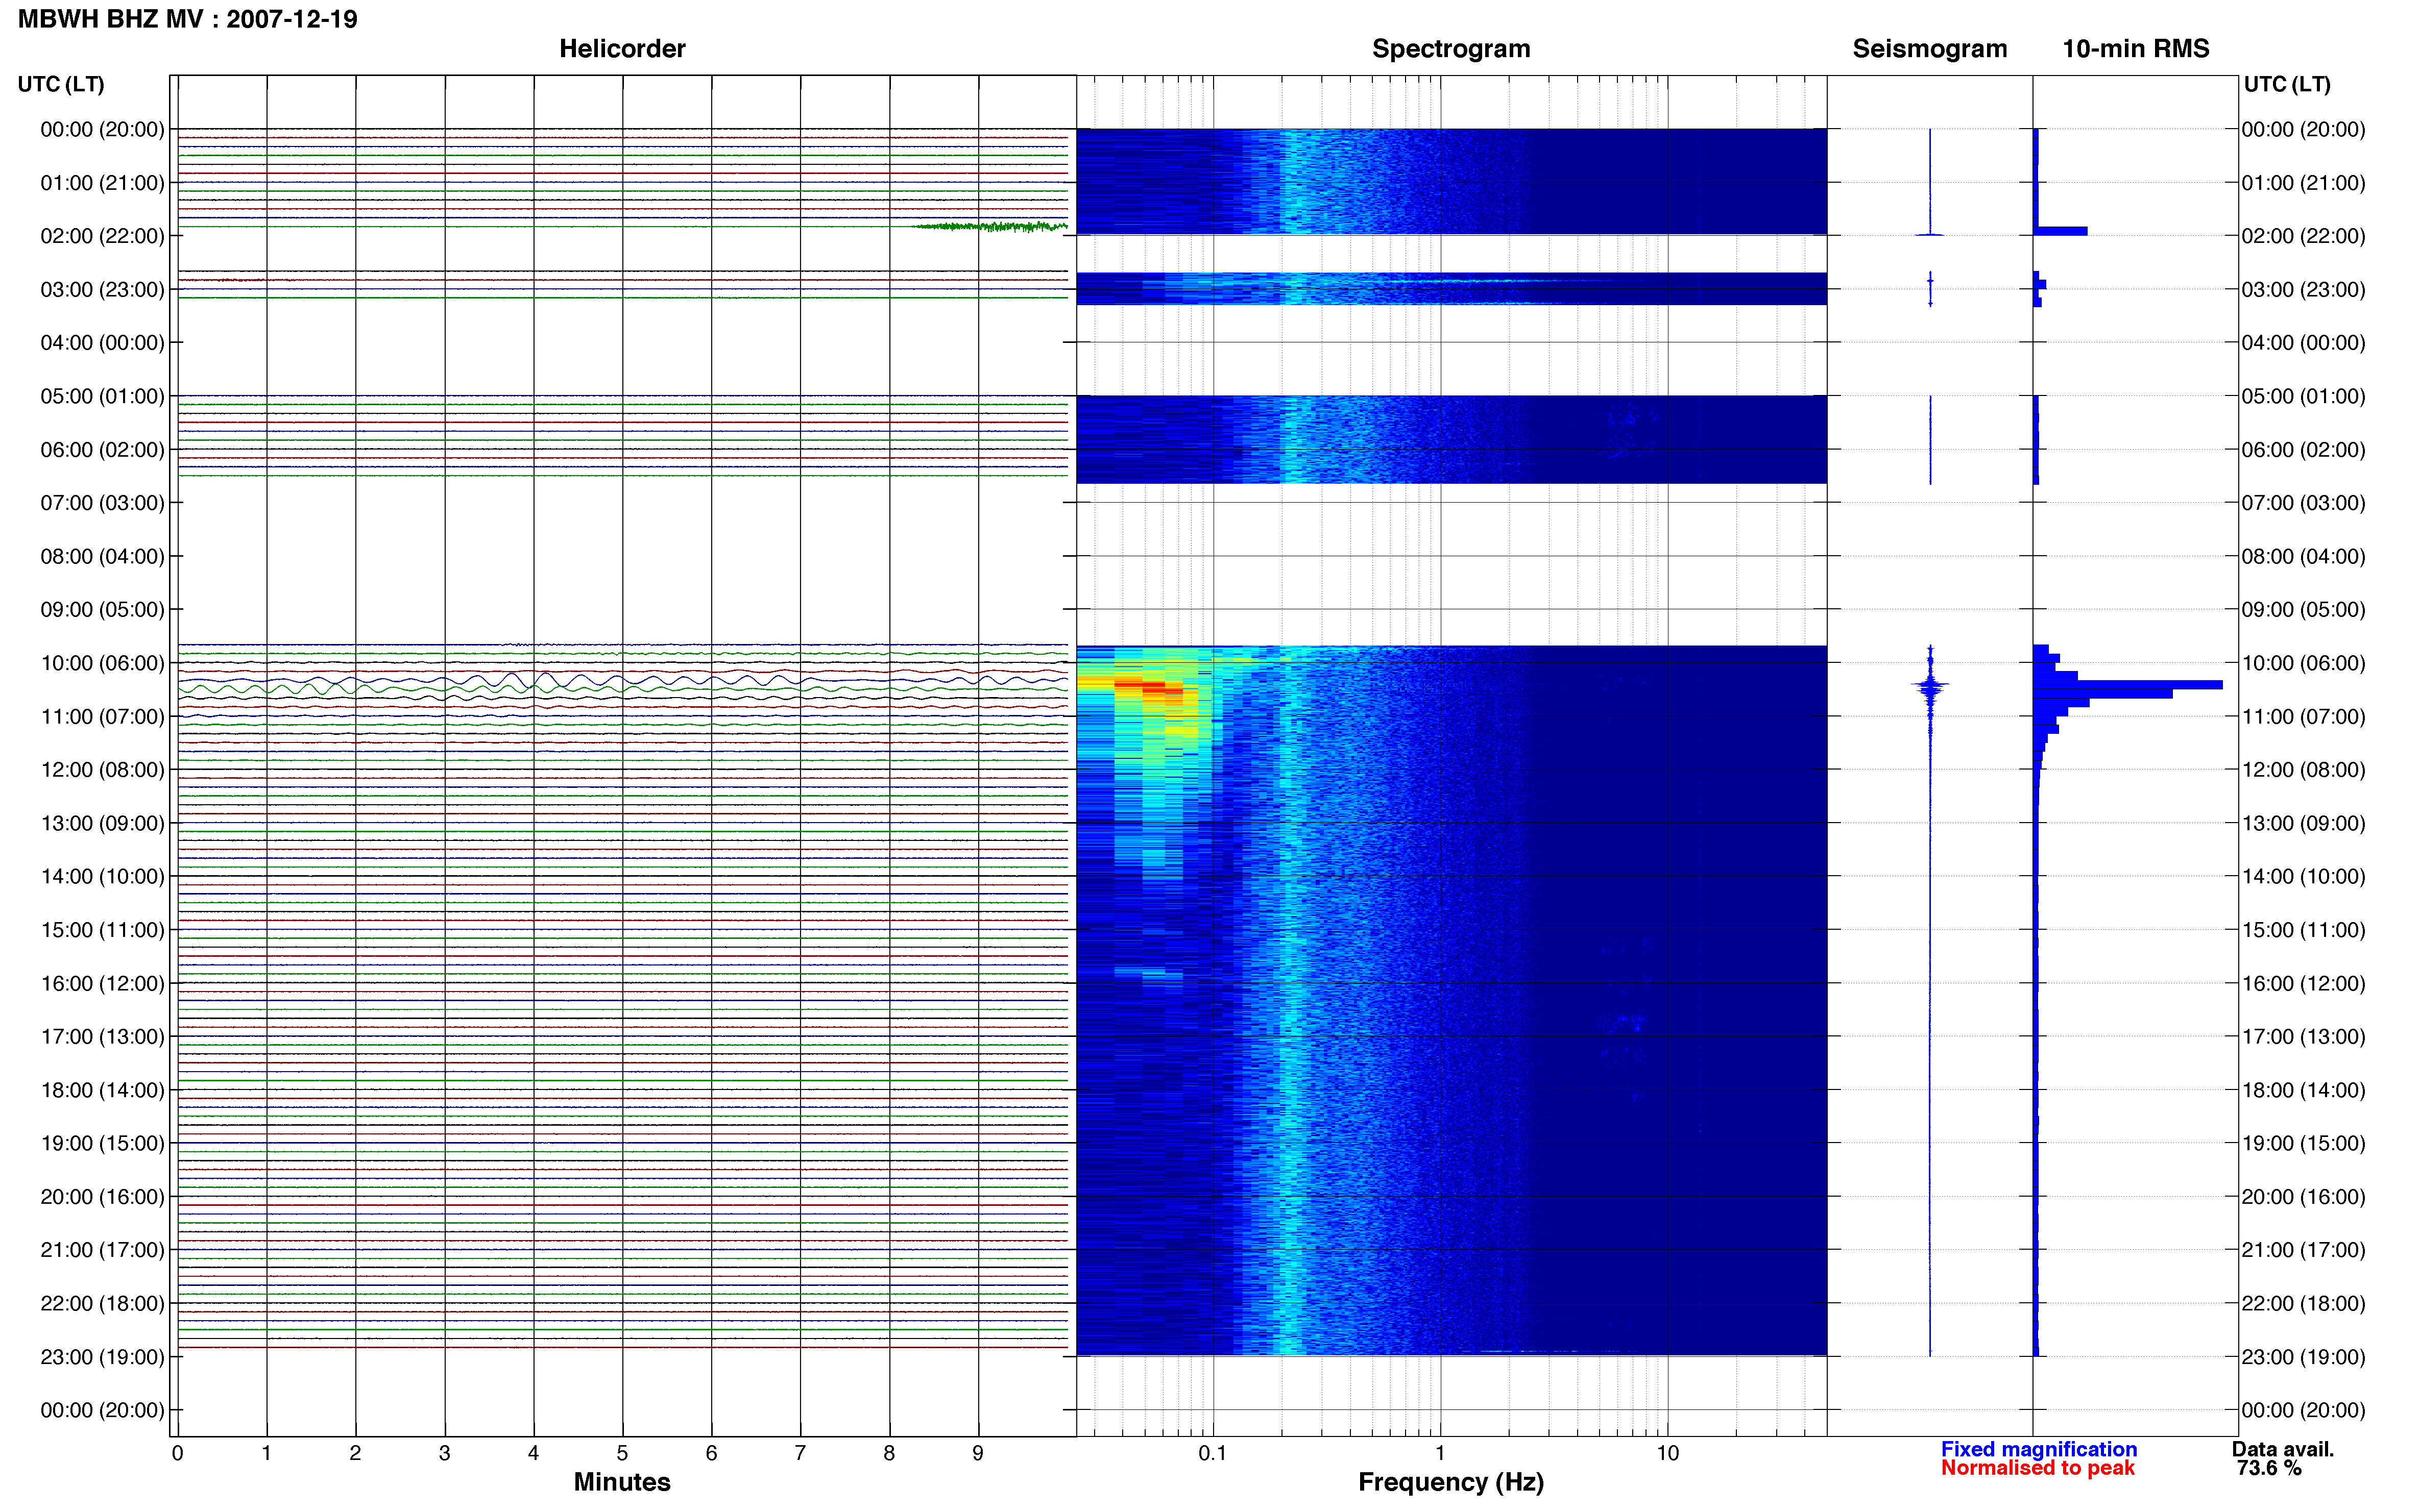Click '23:00 (19:00)' on the helicorder time axis
The width and height of the screenshot is (2420, 1512).
point(102,1356)
